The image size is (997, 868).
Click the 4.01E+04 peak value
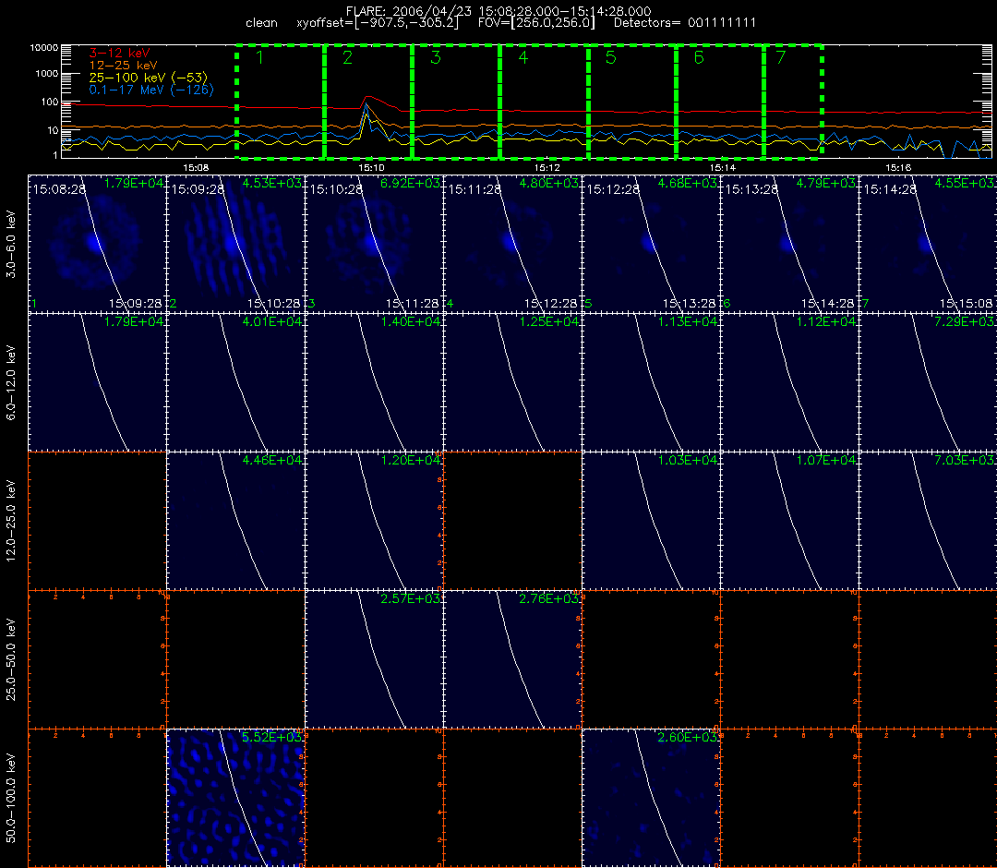coord(272,321)
